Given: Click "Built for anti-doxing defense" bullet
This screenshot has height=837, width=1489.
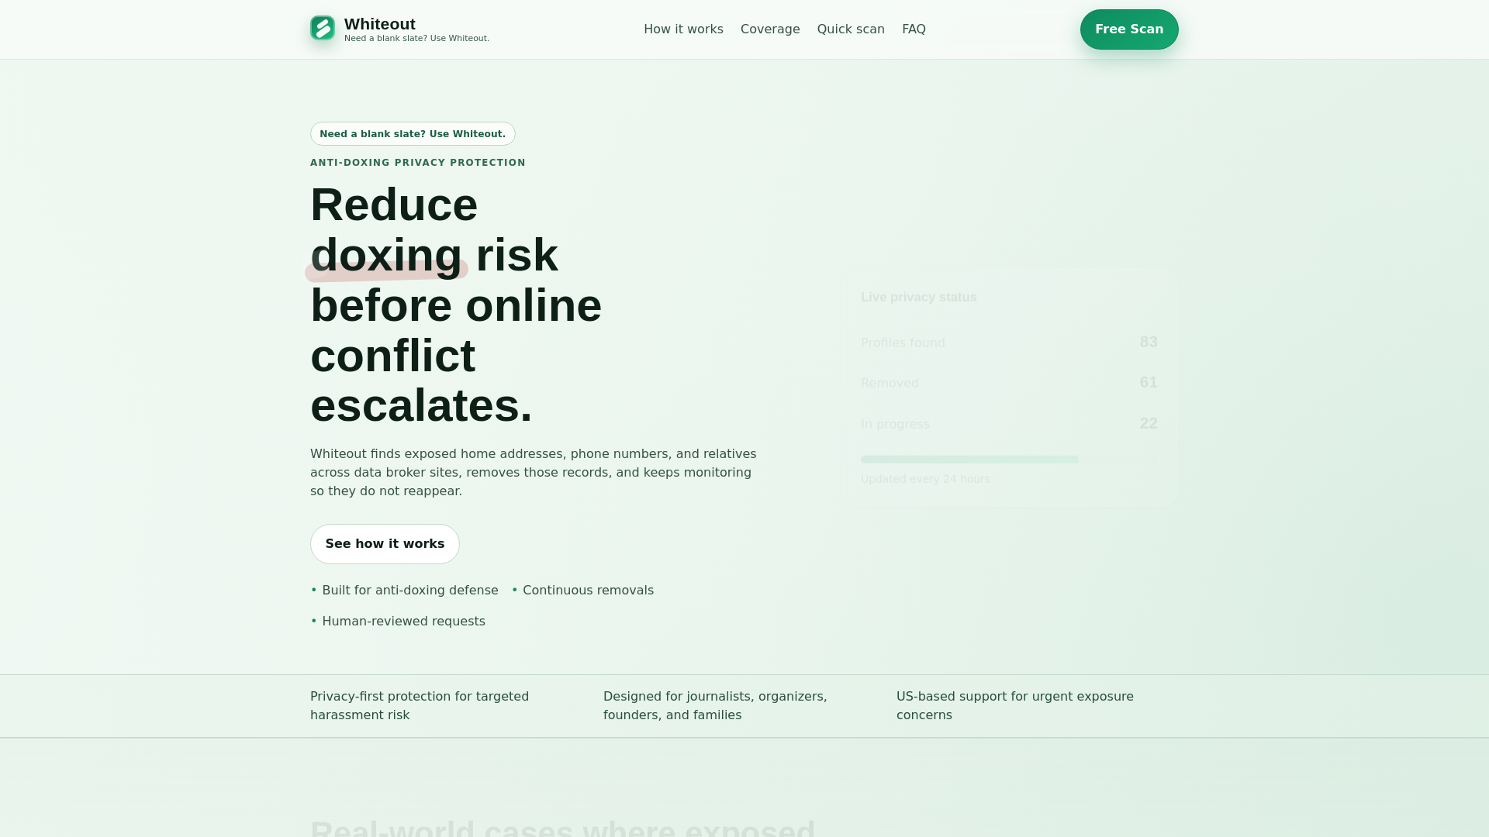Looking at the screenshot, I should (404, 591).
